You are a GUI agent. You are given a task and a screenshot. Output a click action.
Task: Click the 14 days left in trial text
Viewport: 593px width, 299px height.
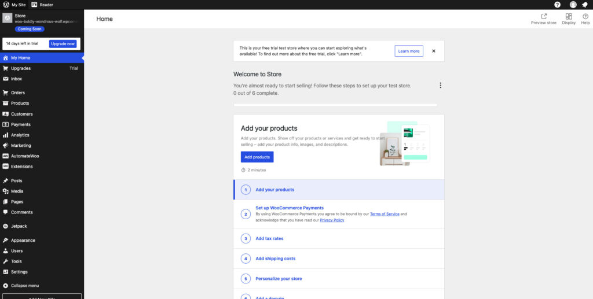coord(22,44)
